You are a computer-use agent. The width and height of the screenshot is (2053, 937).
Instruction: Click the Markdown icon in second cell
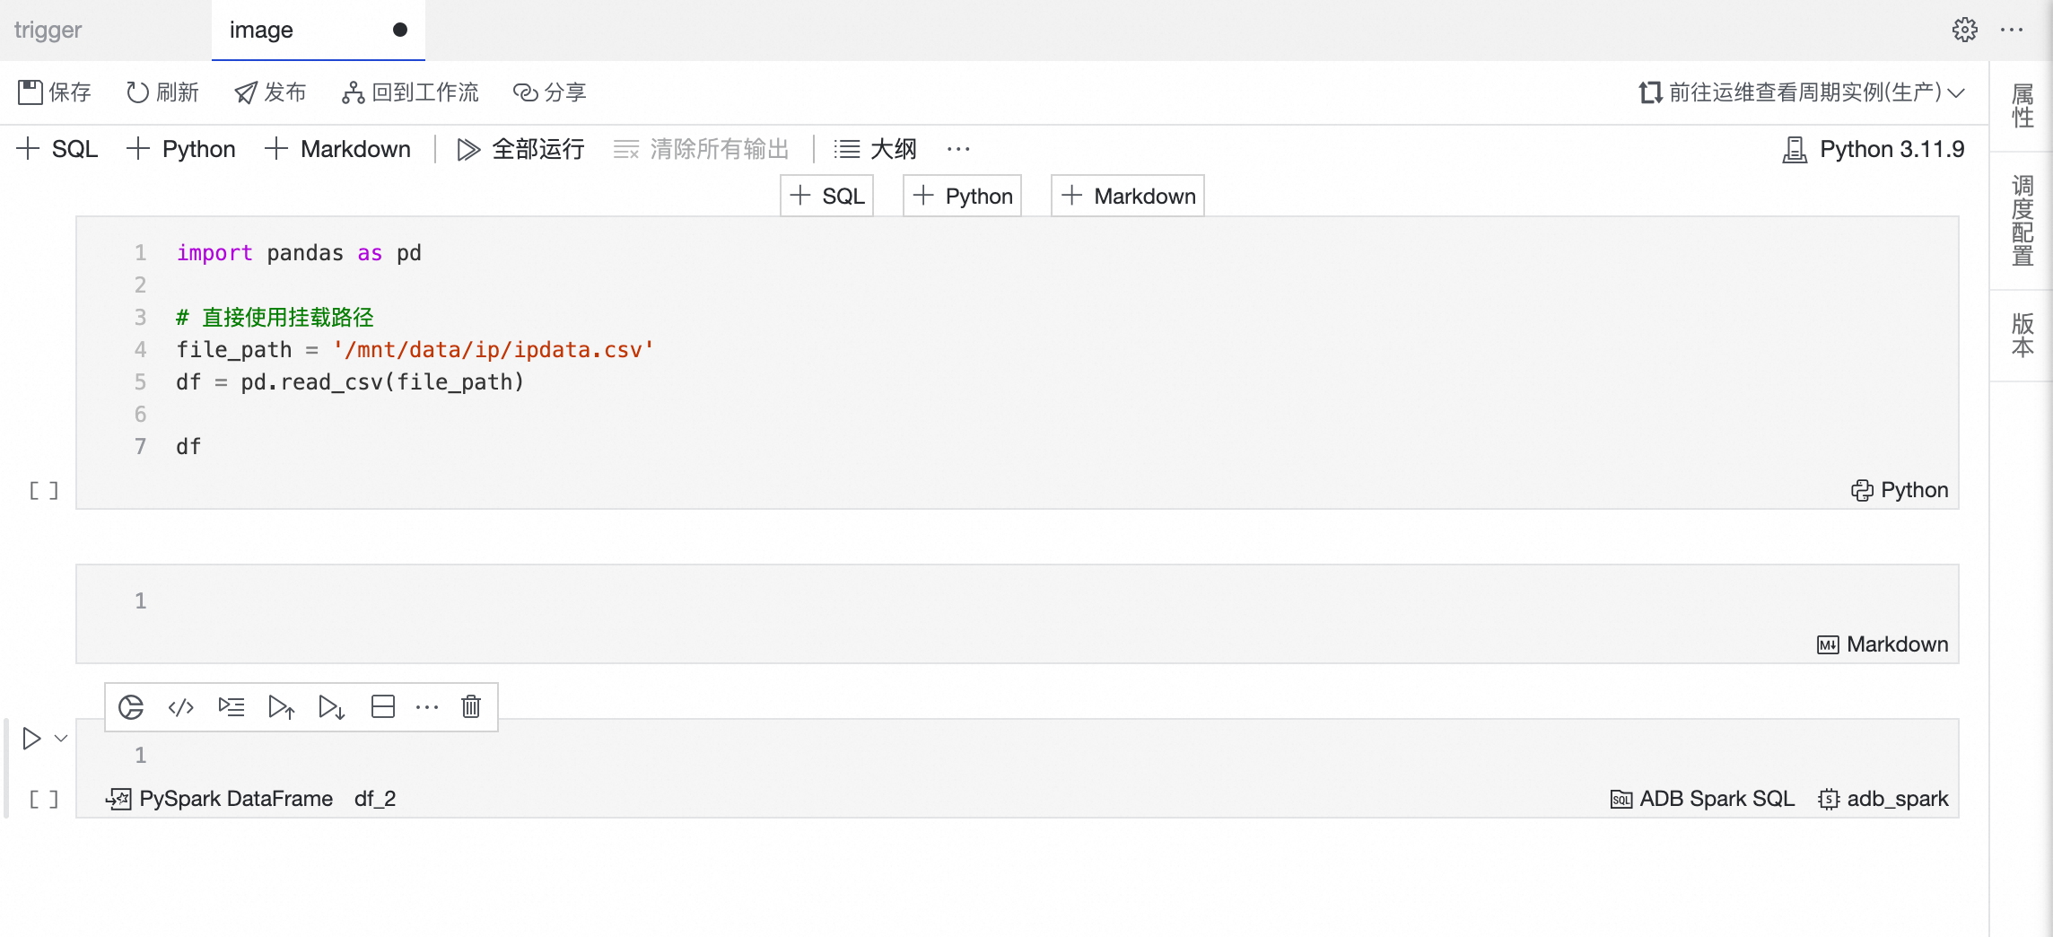click(x=1828, y=644)
